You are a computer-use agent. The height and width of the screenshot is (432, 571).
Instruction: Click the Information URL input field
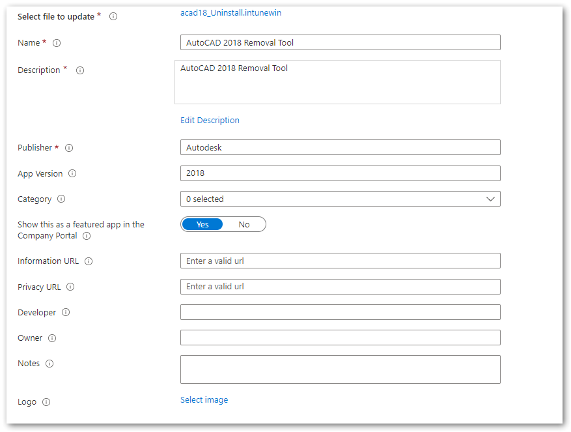(340, 261)
